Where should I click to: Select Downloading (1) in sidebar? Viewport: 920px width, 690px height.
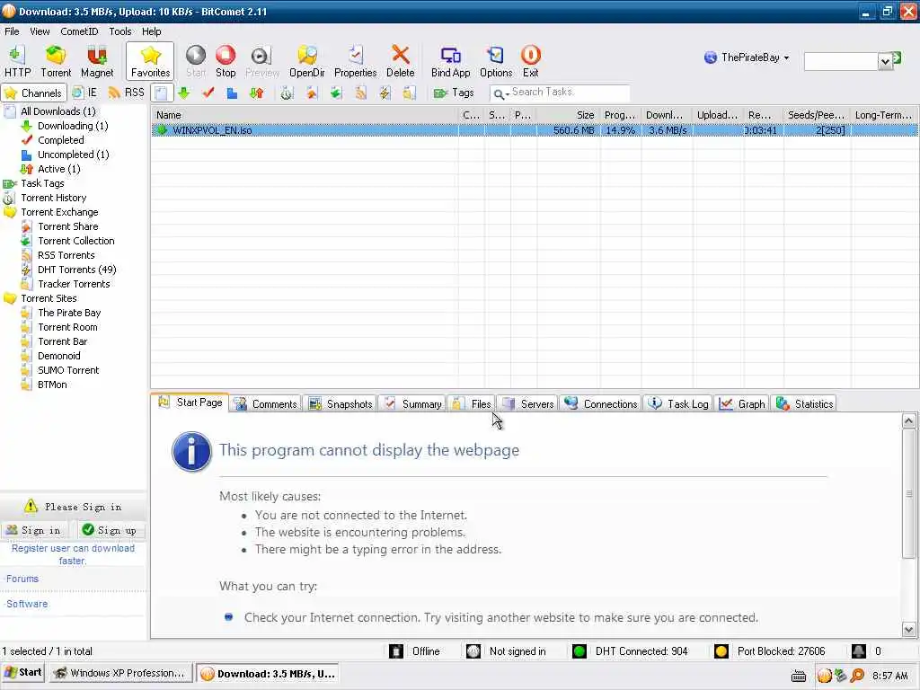click(x=73, y=126)
